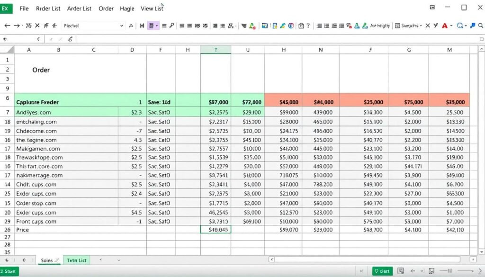Screen dimensions: 485x277
Task: Click the blue flag icon in toolbar
Action: [473, 26]
